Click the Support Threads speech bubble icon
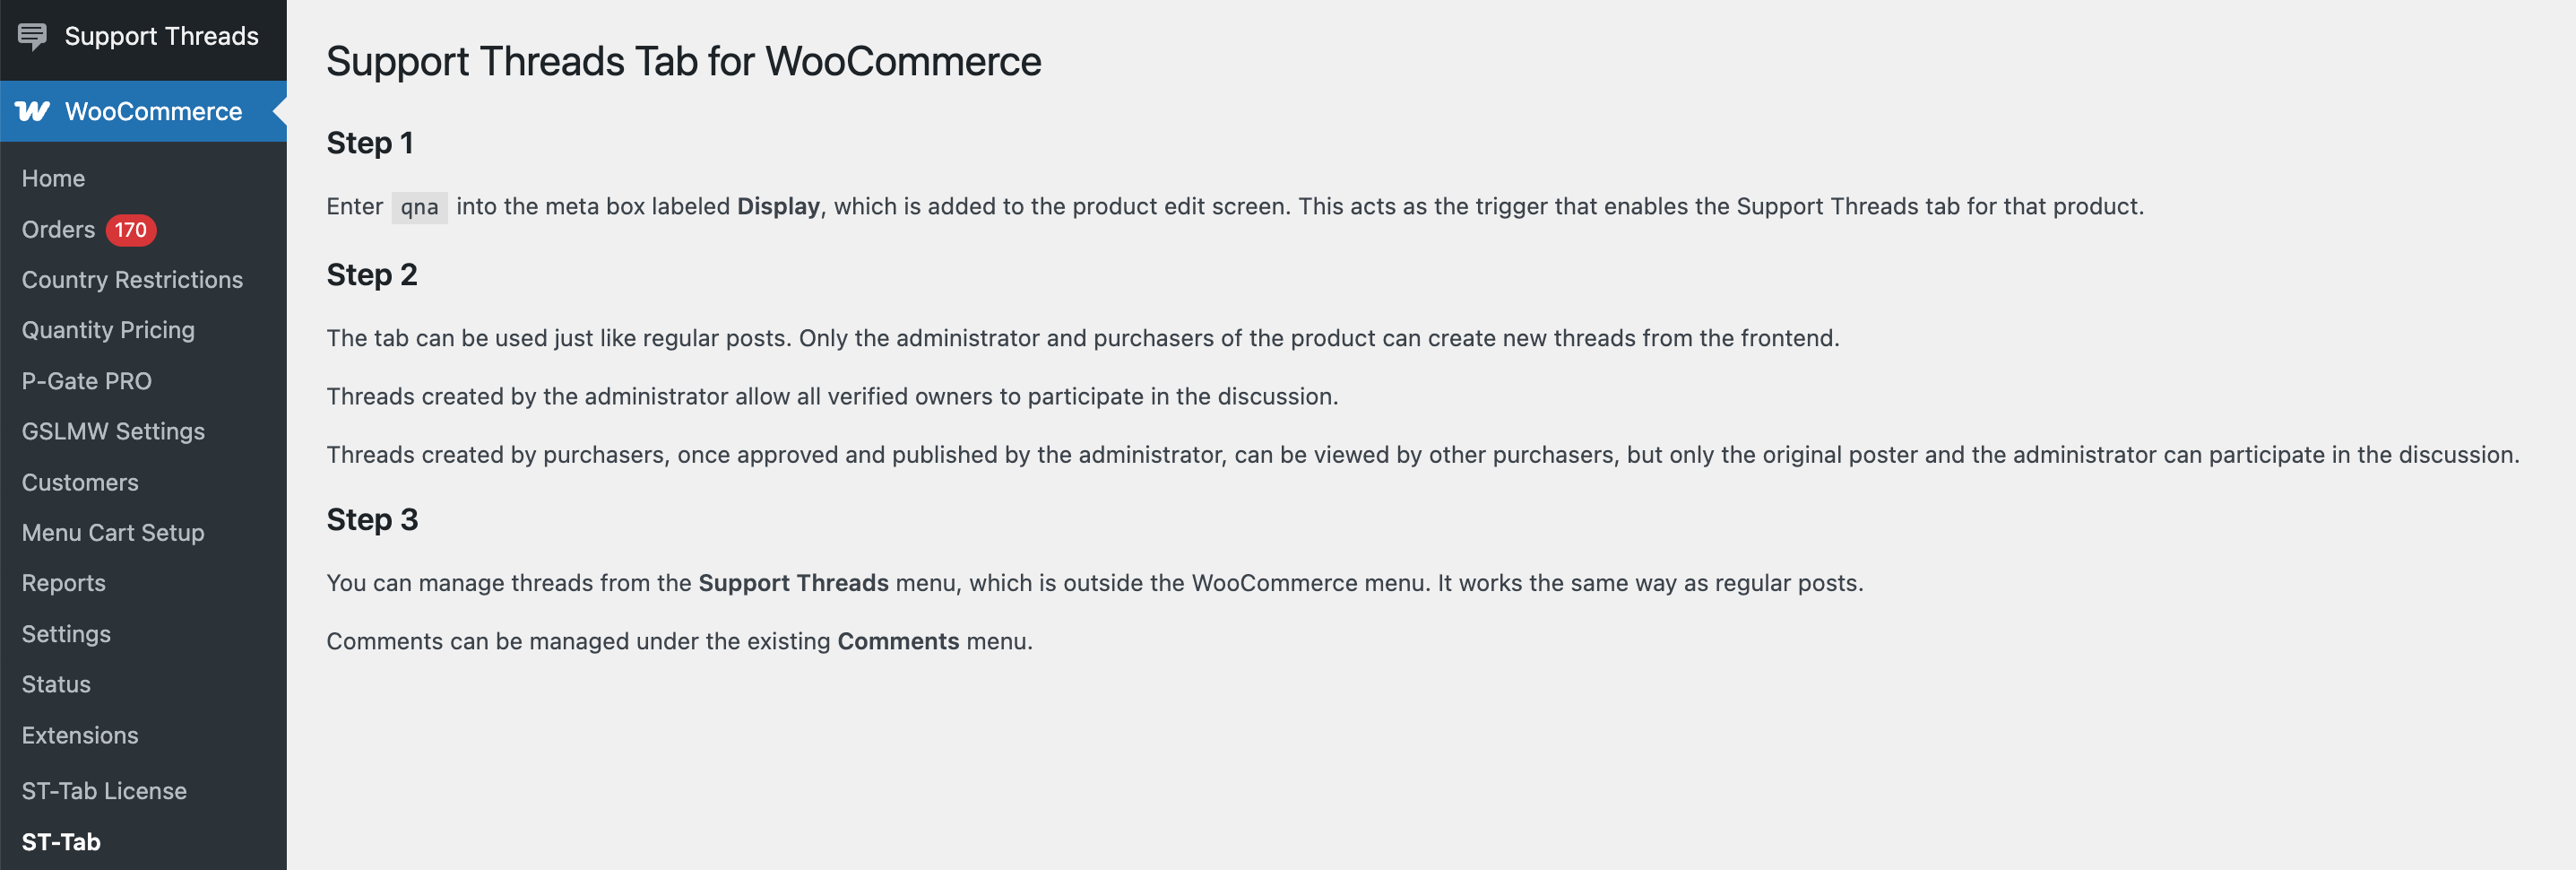The width and height of the screenshot is (2576, 870). pos(32,37)
